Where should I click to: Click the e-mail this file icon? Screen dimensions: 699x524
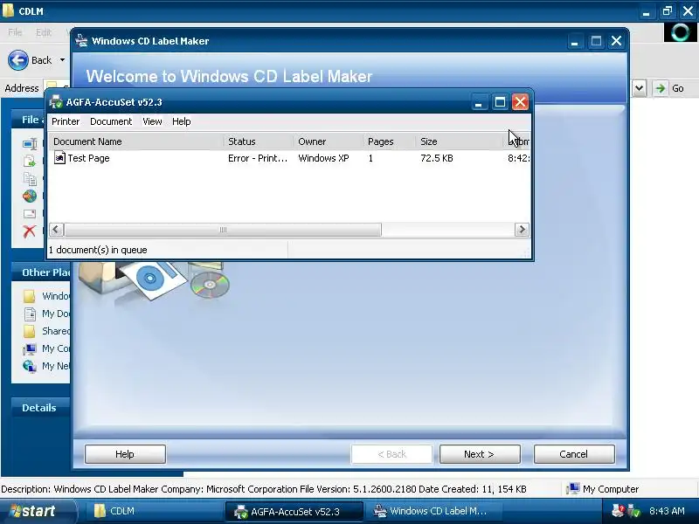pos(30,214)
